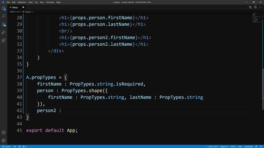Open the Extensions view
The height and width of the screenshot is (148, 264).
pyautogui.click(x=4, y=40)
